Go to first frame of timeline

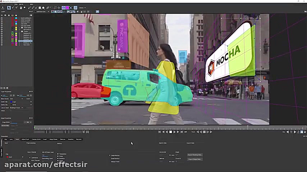(159, 132)
